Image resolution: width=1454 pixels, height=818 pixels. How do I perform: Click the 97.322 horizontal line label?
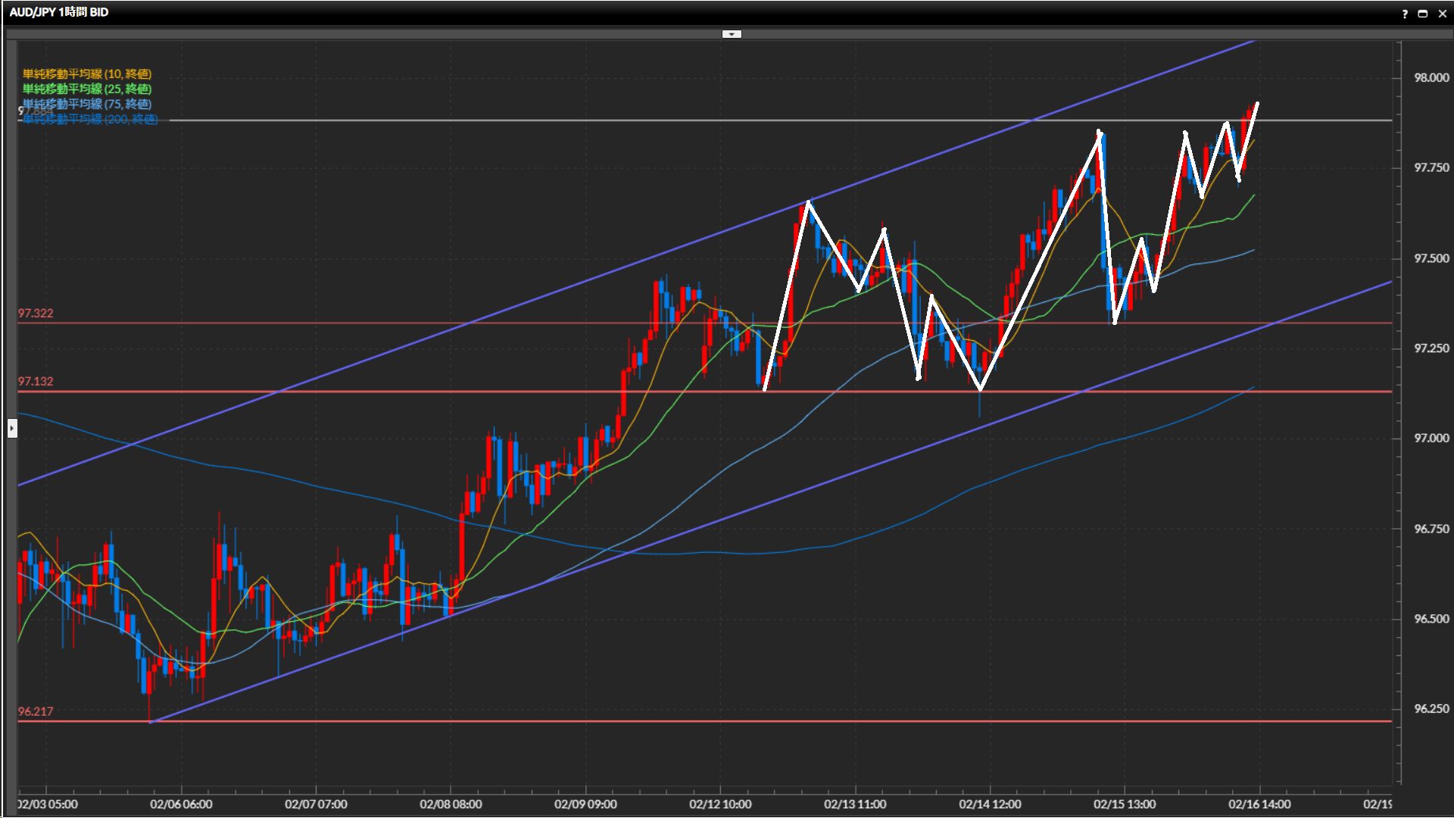pos(36,313)
